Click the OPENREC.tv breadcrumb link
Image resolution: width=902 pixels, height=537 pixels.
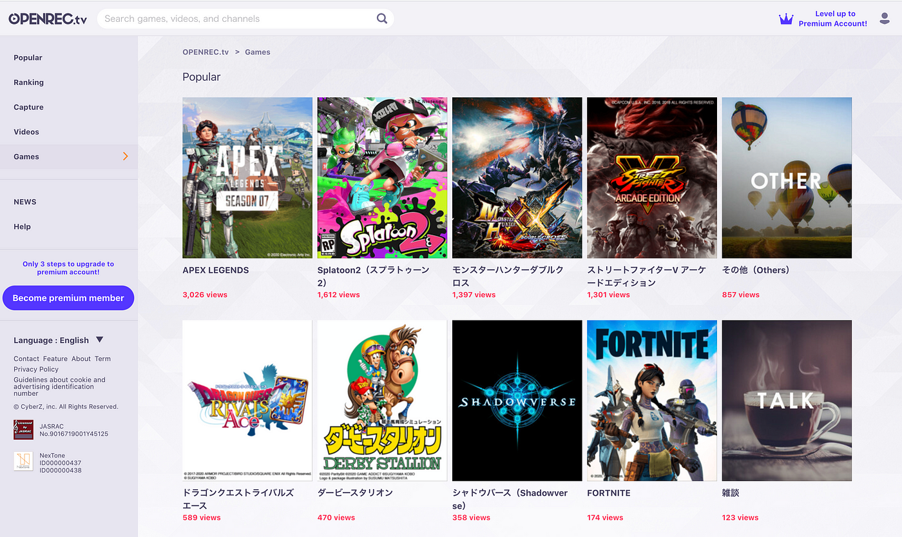[206, 52]
